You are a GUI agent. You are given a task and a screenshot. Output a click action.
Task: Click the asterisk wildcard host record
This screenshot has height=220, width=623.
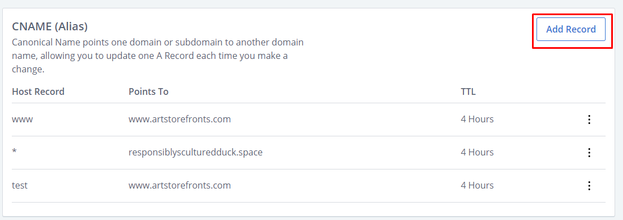(x=14, y=153)
